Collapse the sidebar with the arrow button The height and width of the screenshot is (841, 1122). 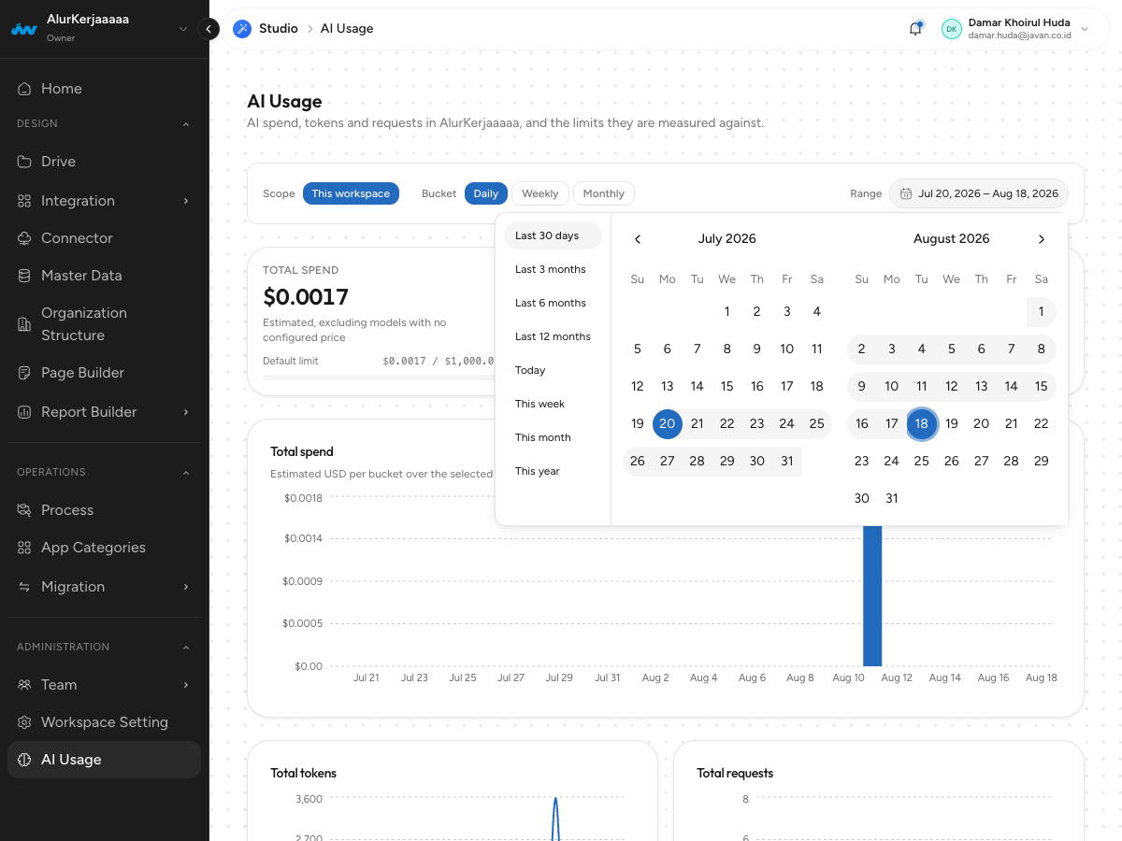click(x=209, y=29)
